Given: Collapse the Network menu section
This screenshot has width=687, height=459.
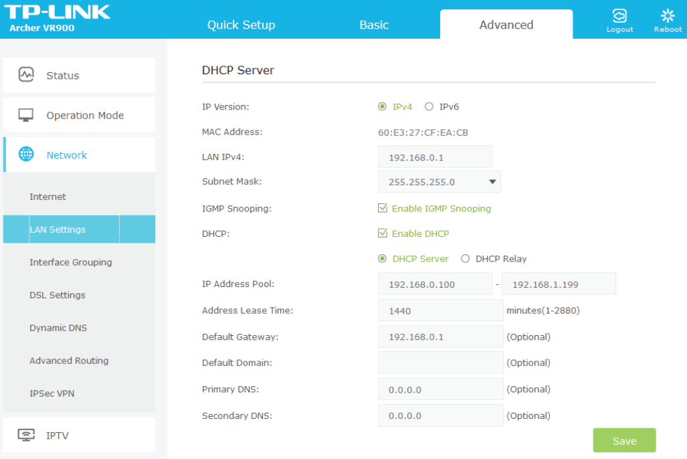Looking at the screenshot, I should click(80, 155).
